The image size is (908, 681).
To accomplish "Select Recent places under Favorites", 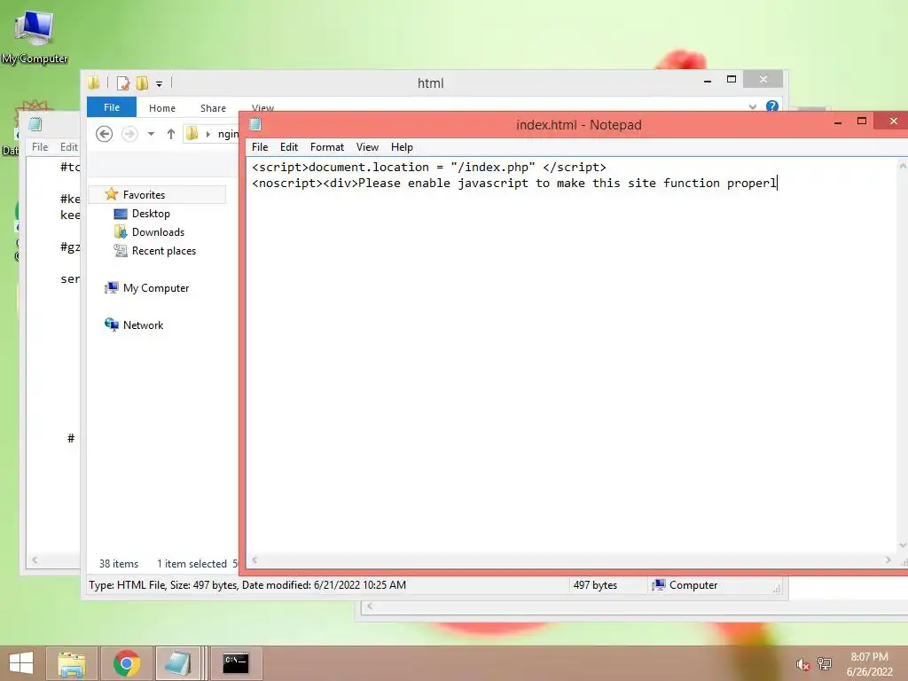I will click(x=164, y=251).
